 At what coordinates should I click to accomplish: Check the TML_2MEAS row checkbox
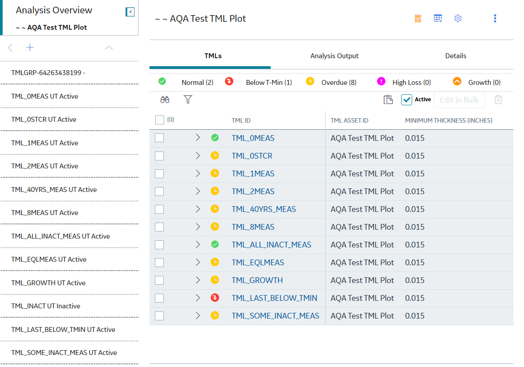click(159, 191)
